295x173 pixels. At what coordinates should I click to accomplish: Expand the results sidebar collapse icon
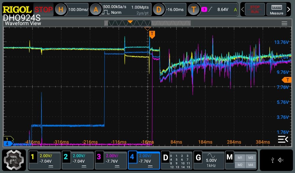pyautogui.click(x=283, y=139)
